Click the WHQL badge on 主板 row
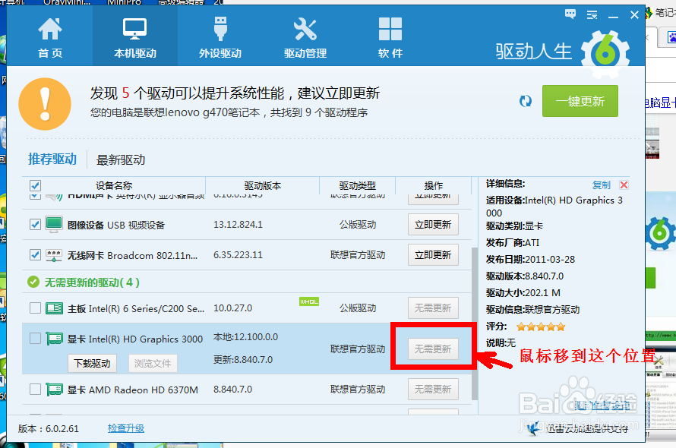 [x=308, y=301]
